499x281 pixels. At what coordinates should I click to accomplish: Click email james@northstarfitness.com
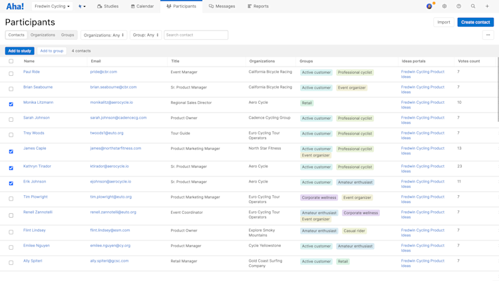coord(116,148)
